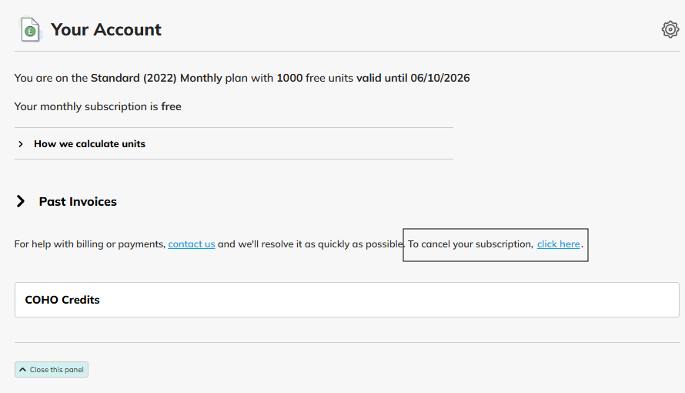Click "You are on the" plan sentence start
The image size is (685, 393).
[51, 78]
